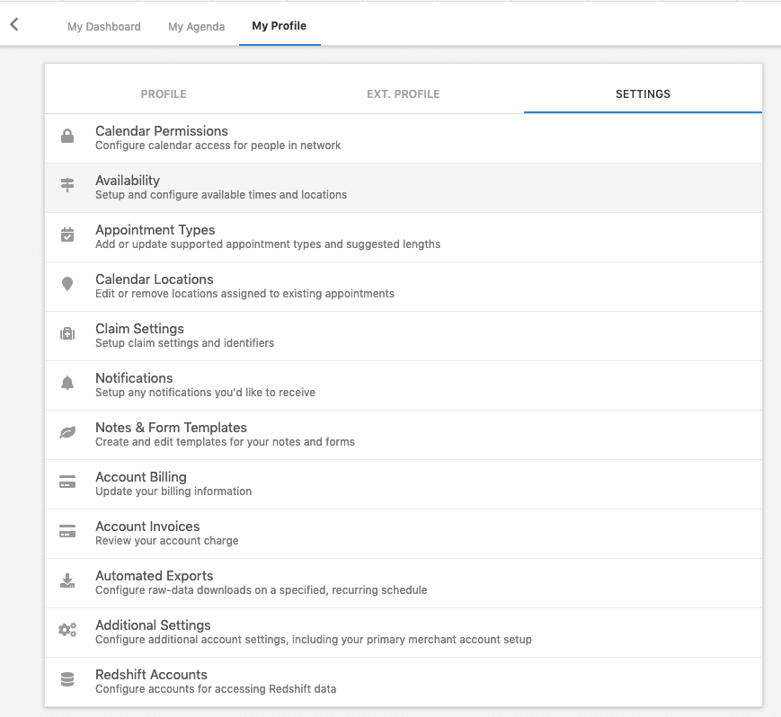Click 'Update your billing information' text
781x717 pixels.
pos(173,491)
